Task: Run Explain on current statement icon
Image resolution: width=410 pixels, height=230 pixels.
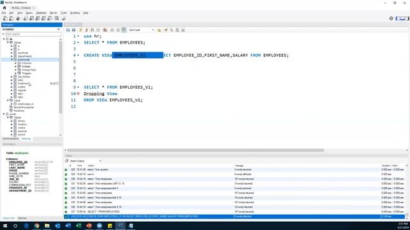Action: click(92, 30)
